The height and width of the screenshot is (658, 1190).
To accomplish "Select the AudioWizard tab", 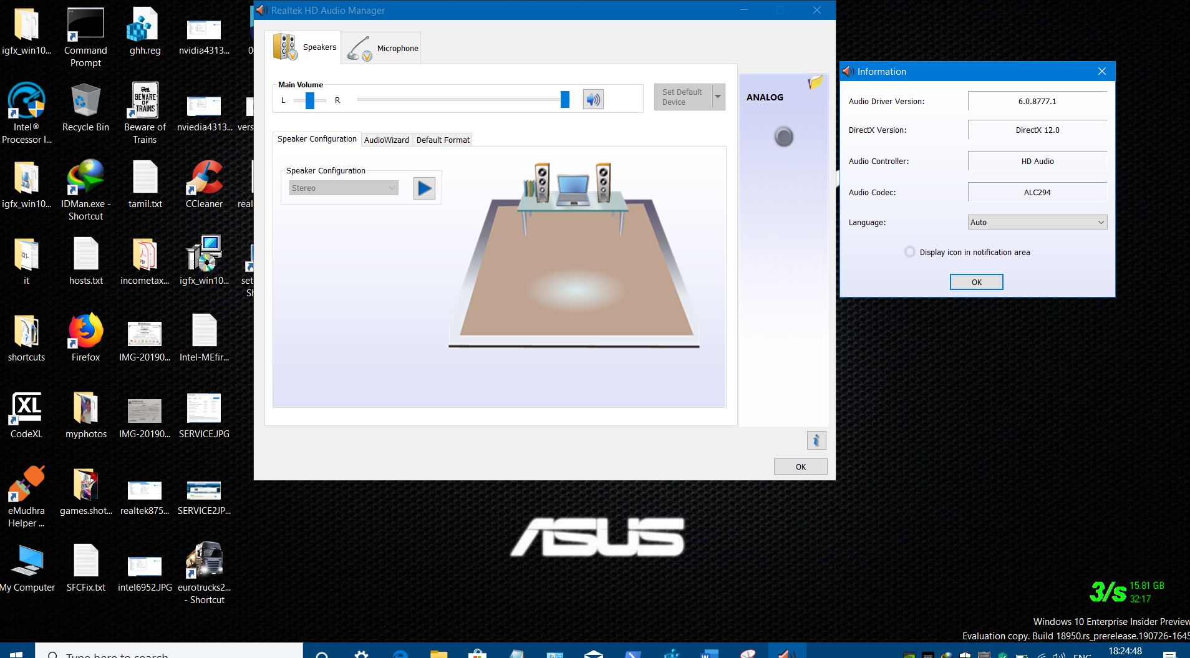I will [386, 140].
